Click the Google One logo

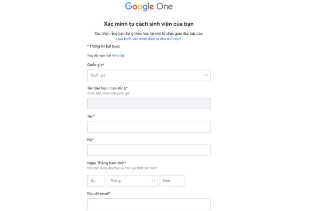149,6
